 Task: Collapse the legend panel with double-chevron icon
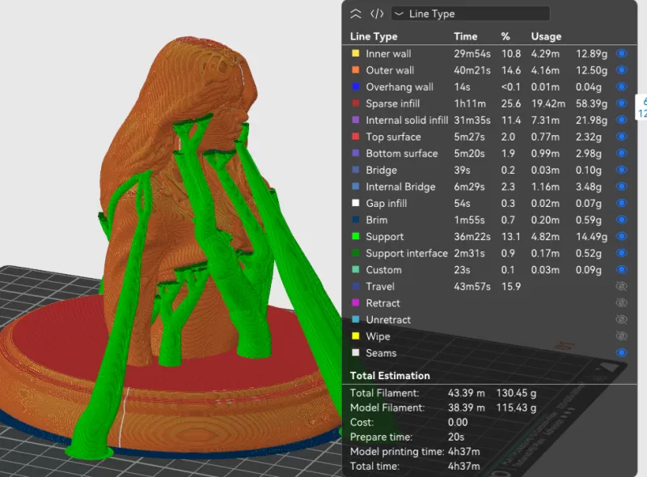tap(356, 14)
